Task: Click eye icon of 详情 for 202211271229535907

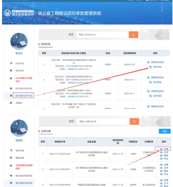Action: 161,165
